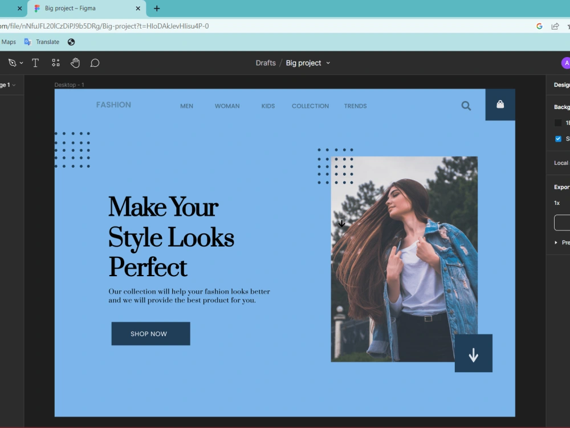Expand the Preview disclosure triangle
Viewport: 570px width, 428px height.
pyautogui.click(x=556, y=243)
